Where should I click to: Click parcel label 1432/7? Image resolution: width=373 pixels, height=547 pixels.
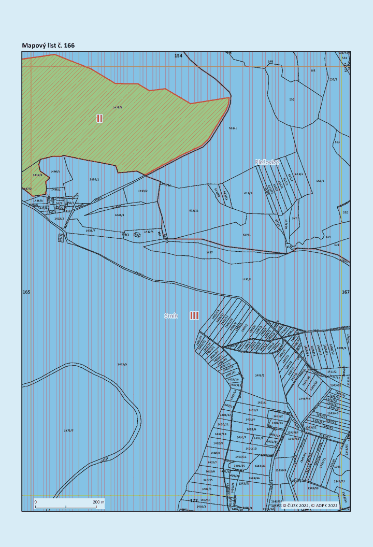(x=90, y=231)
